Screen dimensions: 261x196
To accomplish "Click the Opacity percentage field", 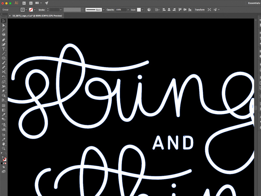I will click(120, 10).
